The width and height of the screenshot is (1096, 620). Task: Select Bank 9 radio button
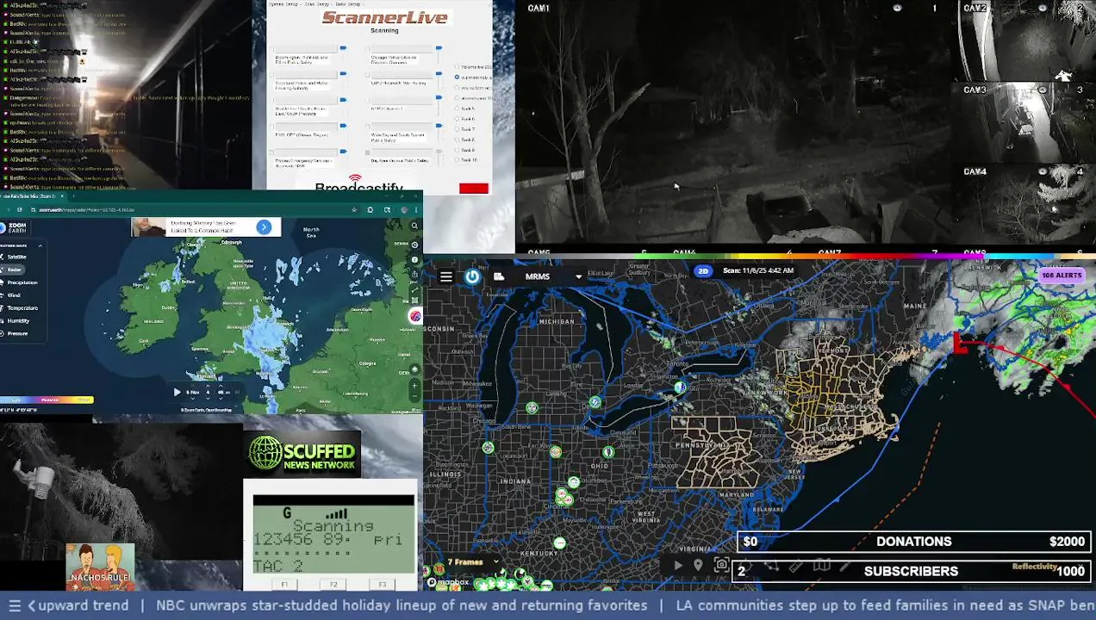457,150
